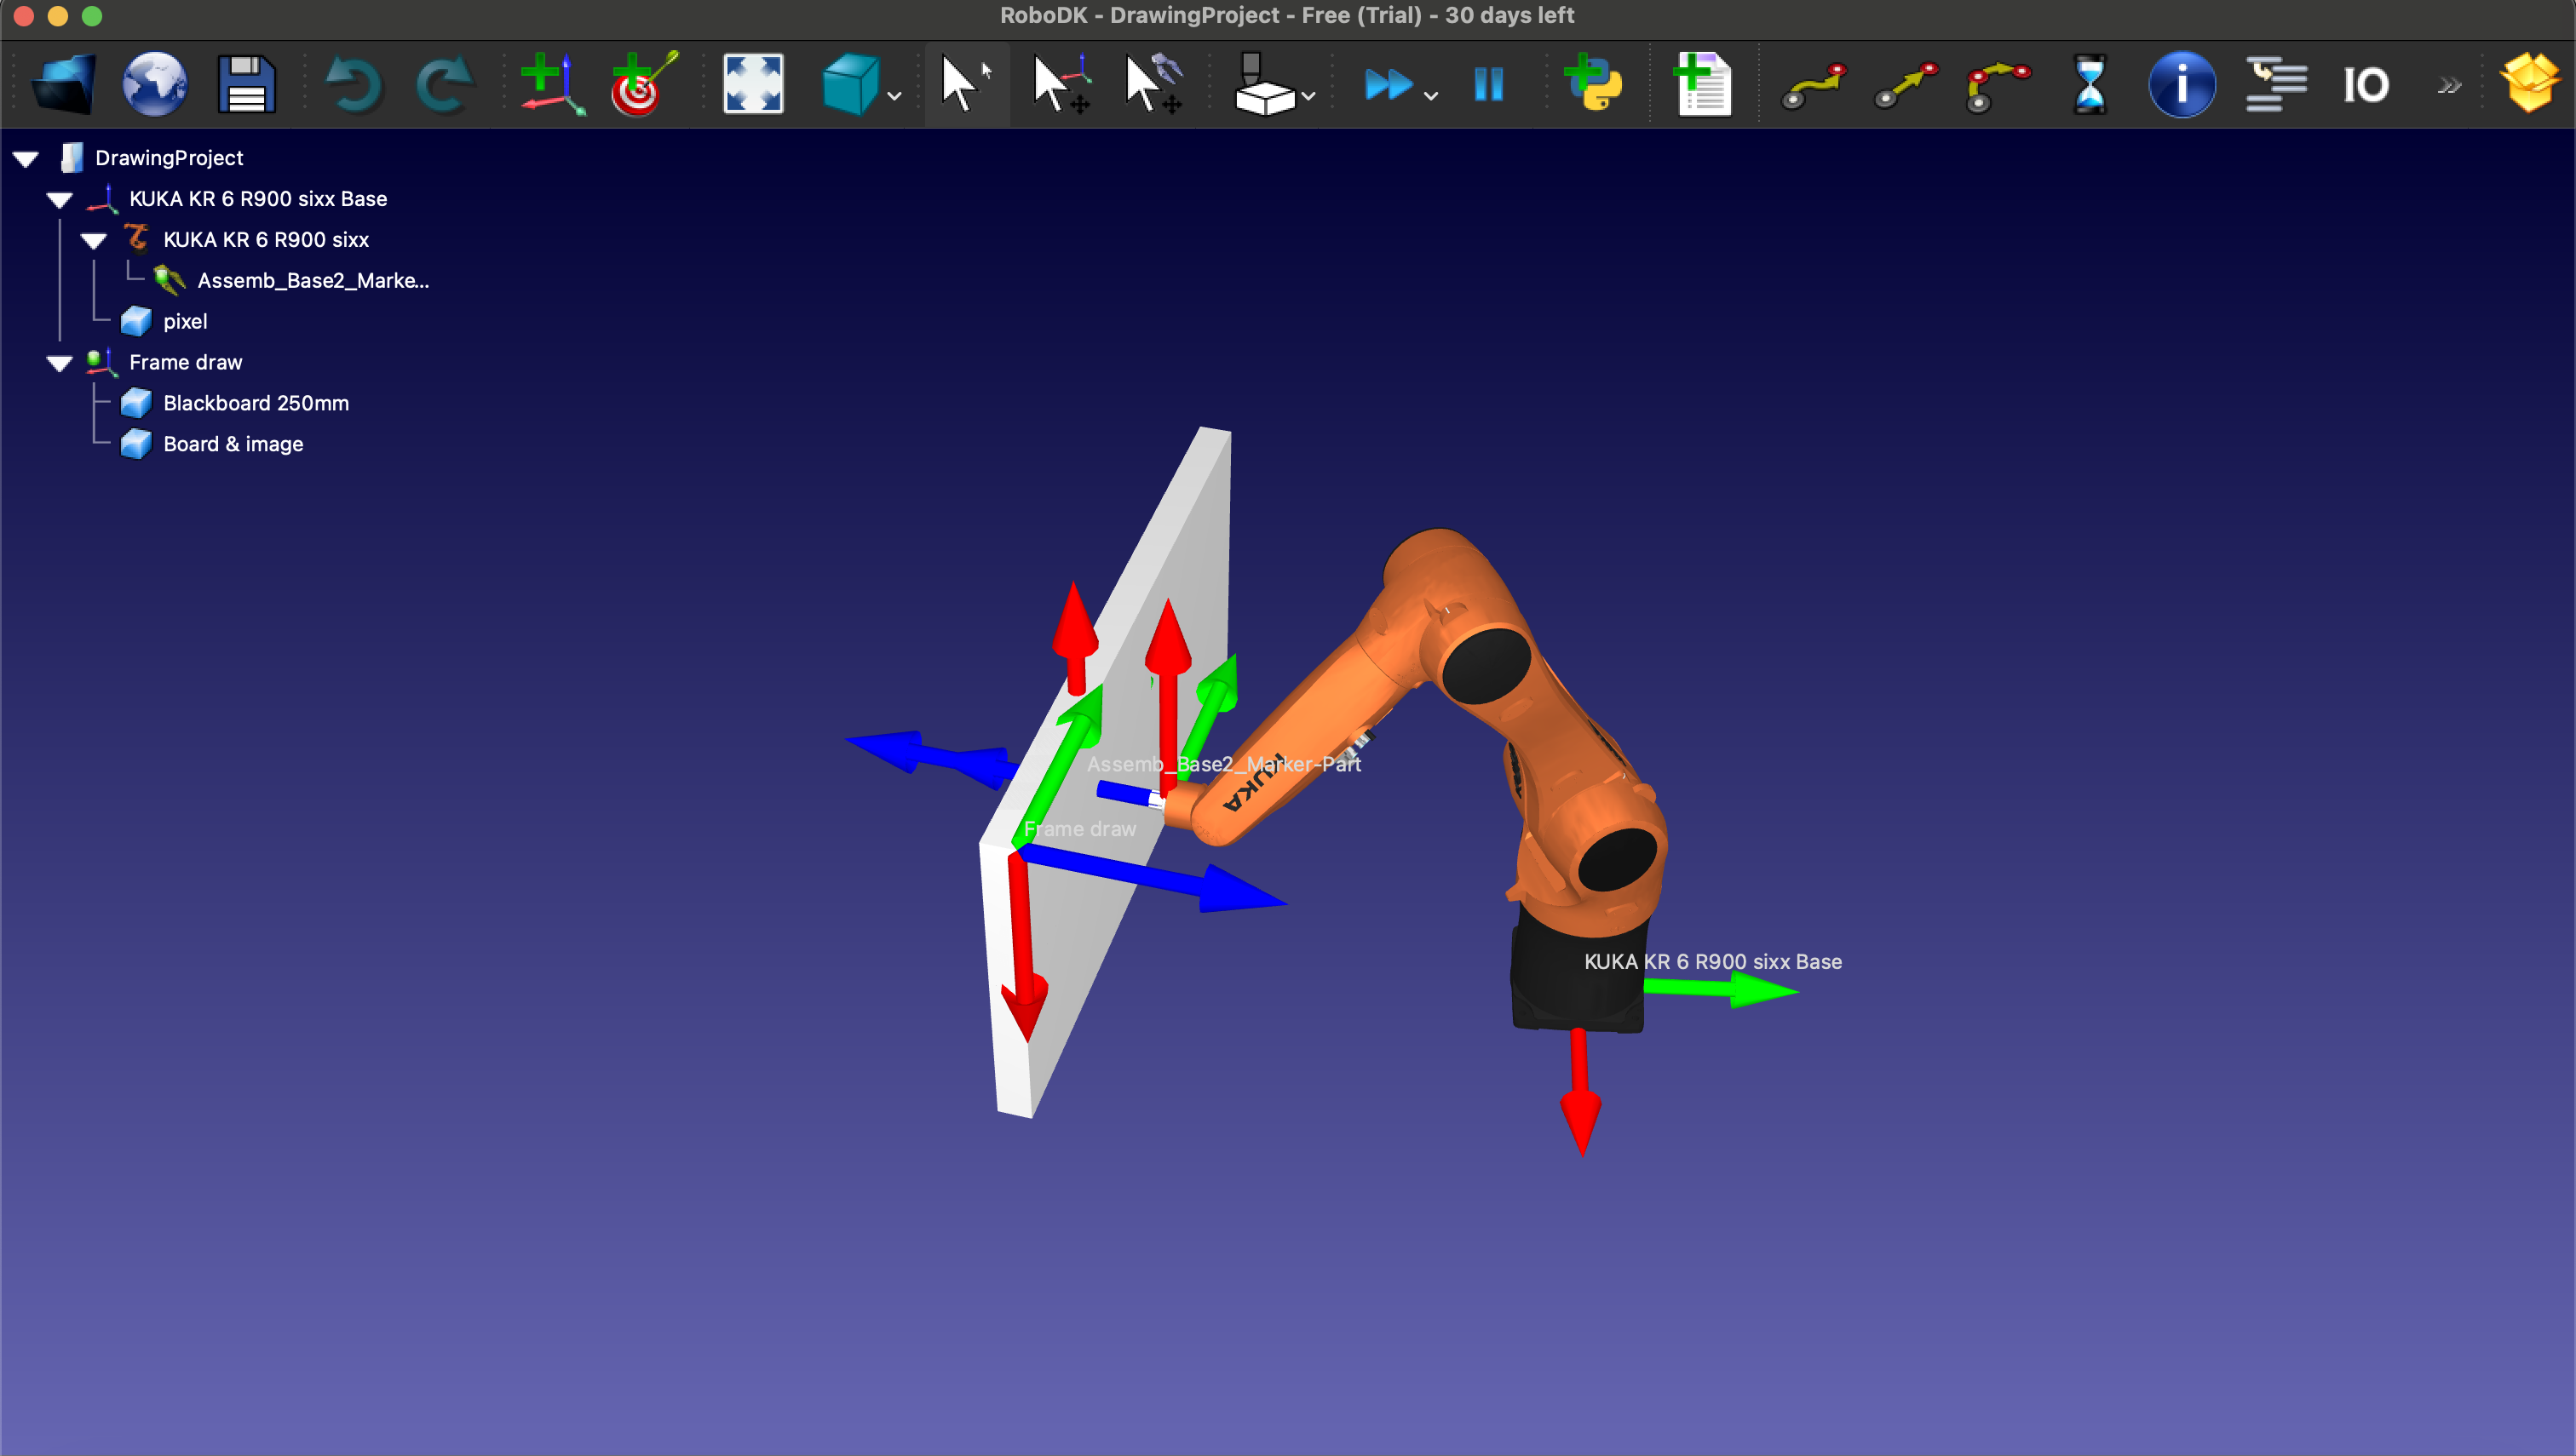2576x1456 pixels.
Task: Pause the simulation
Action: [1488, 84]
